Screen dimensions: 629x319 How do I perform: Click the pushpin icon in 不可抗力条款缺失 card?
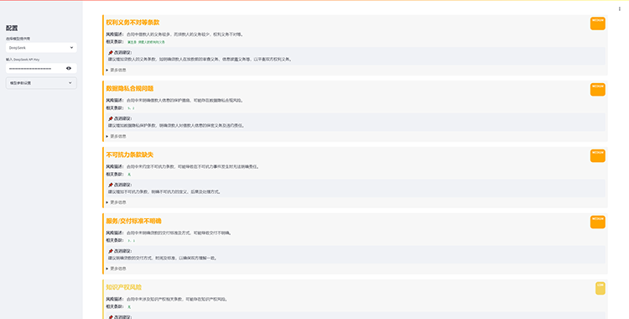point(111,185)
